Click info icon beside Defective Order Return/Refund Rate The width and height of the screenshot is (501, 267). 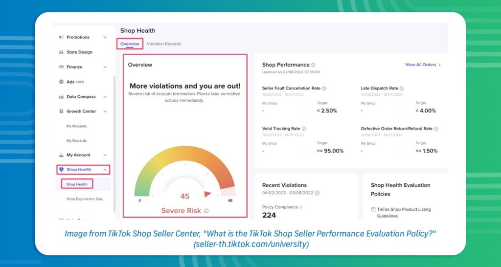pyautogui.click(x=436, y=129)
